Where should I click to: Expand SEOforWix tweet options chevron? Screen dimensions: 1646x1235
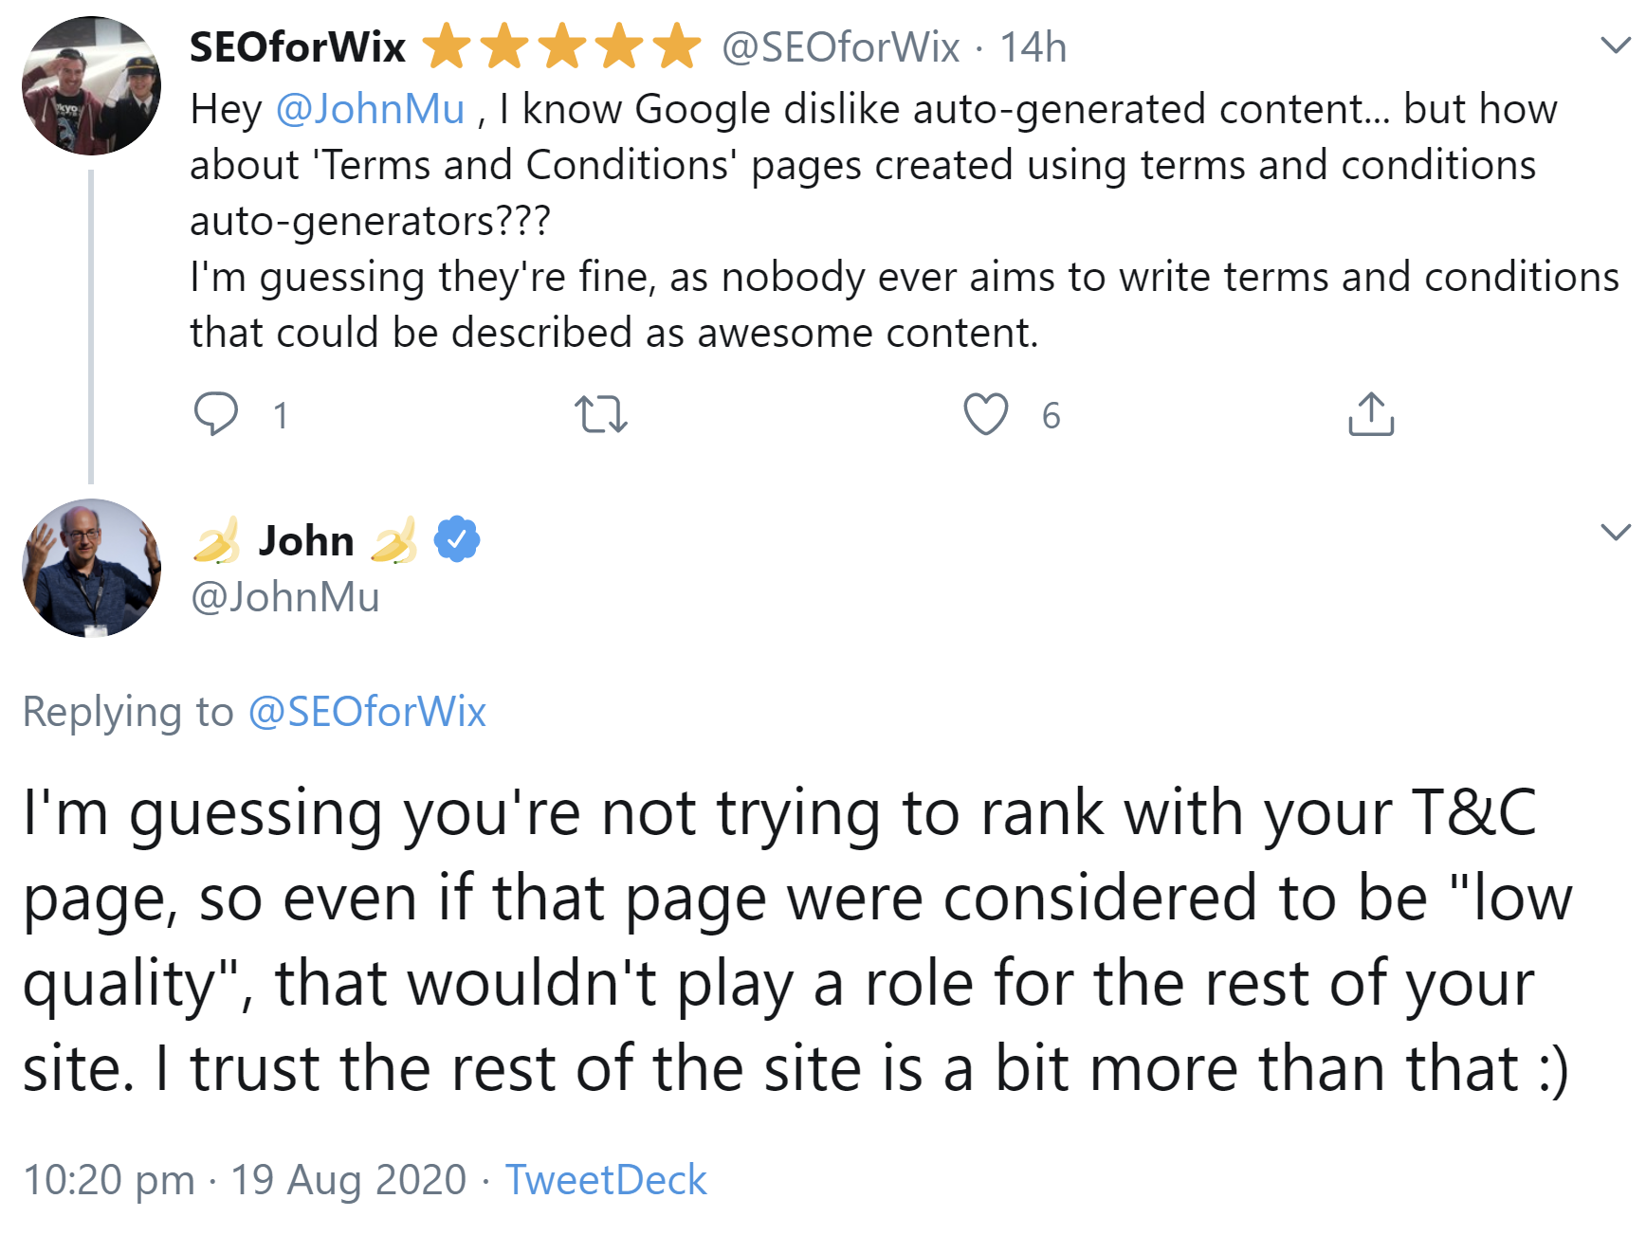click(x=1615, y=45)
